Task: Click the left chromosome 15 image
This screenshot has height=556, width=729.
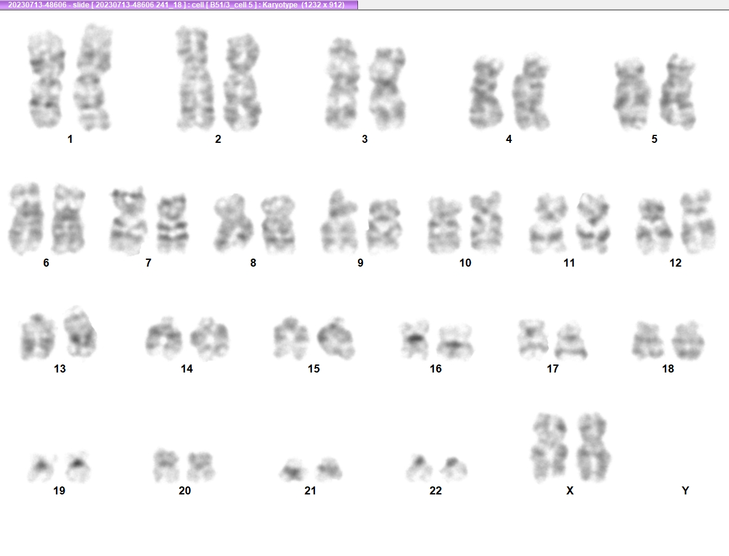Action: pyautogui.click(x=291, y=337)
